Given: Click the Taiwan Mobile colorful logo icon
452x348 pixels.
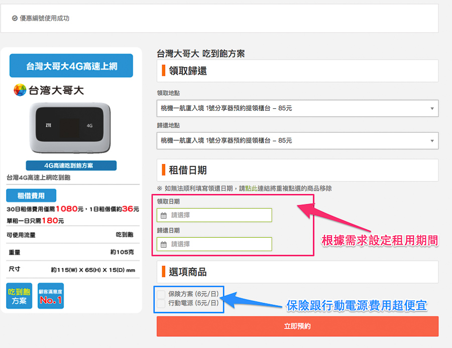Looking at the screenshot, I should pyautogui.click(x=20, y=90).
